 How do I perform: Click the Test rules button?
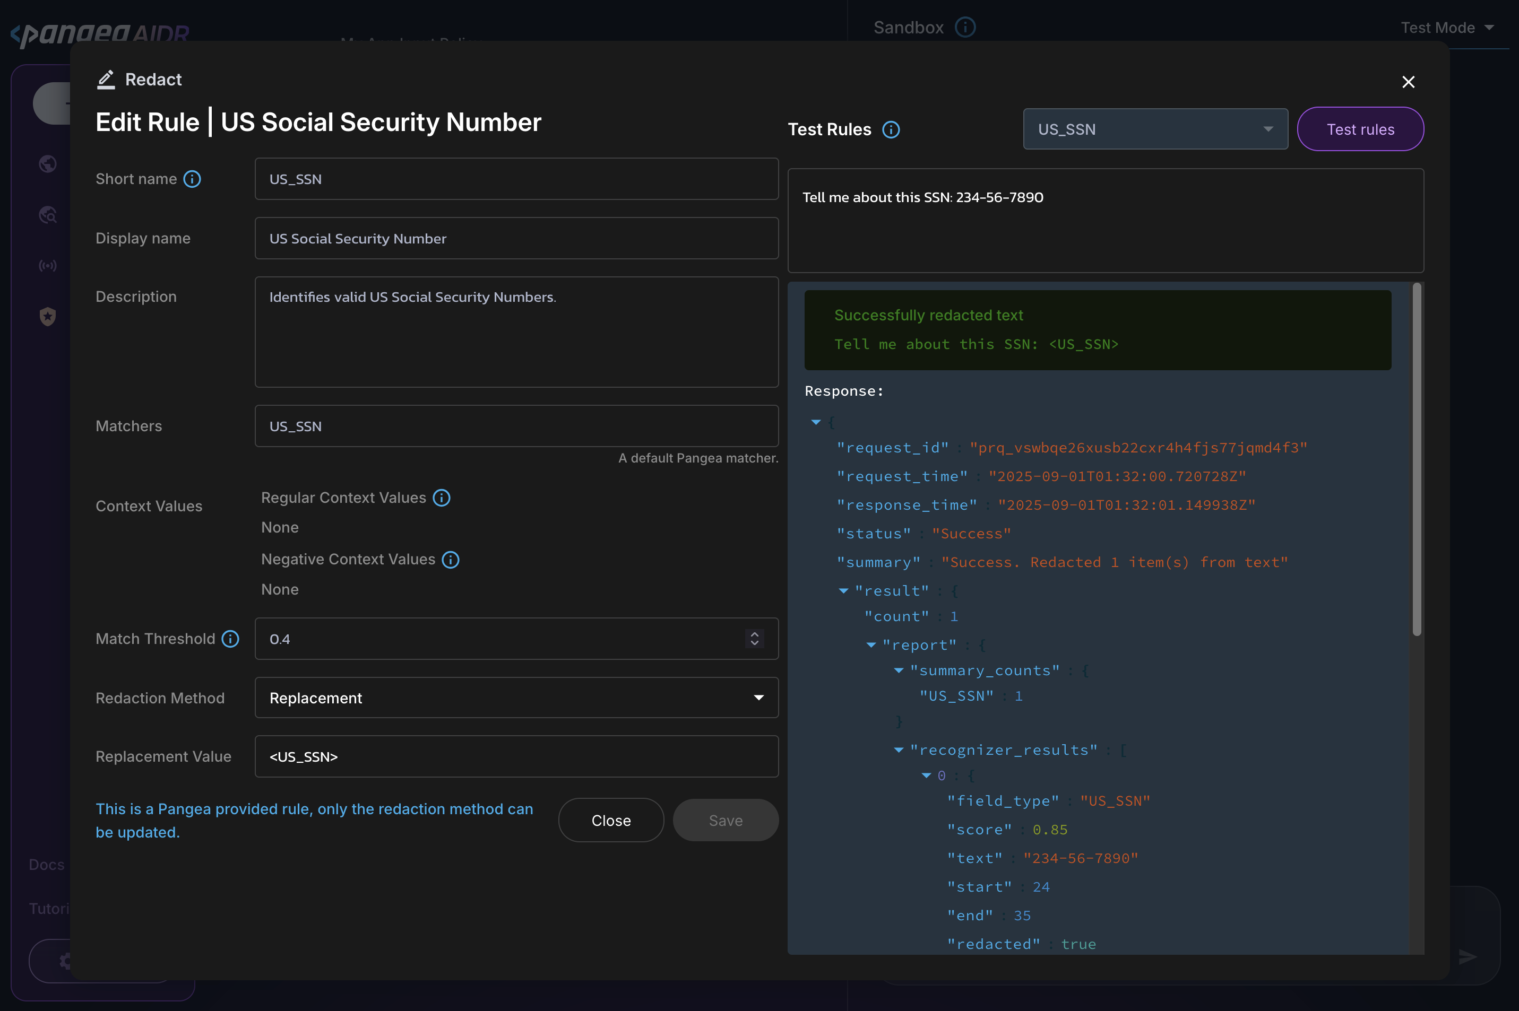click(x=1360, y=129)
